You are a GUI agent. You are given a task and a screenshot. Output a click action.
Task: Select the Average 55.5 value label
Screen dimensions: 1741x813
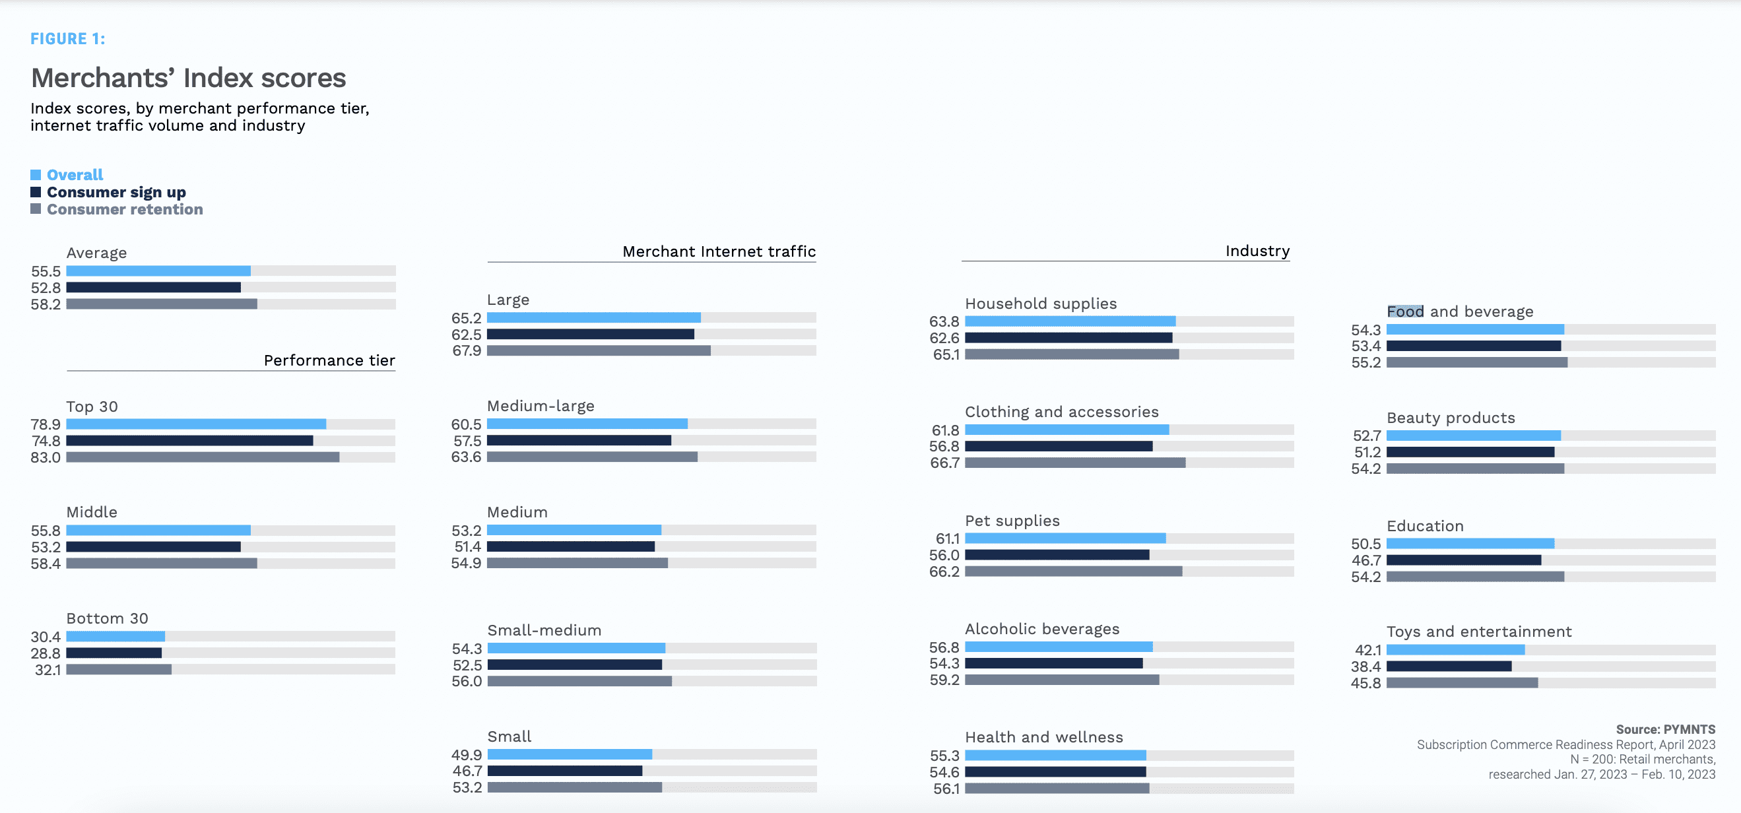point(46,271)
